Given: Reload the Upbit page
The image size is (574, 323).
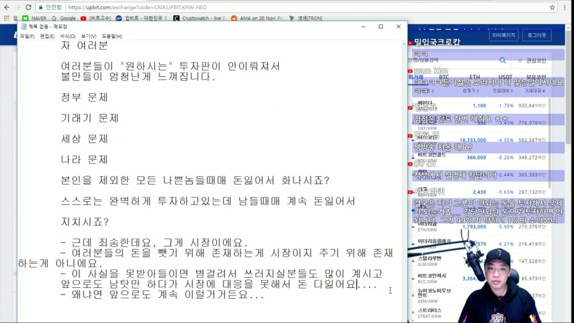Looking at the screenshot, I should pos(28,7).
